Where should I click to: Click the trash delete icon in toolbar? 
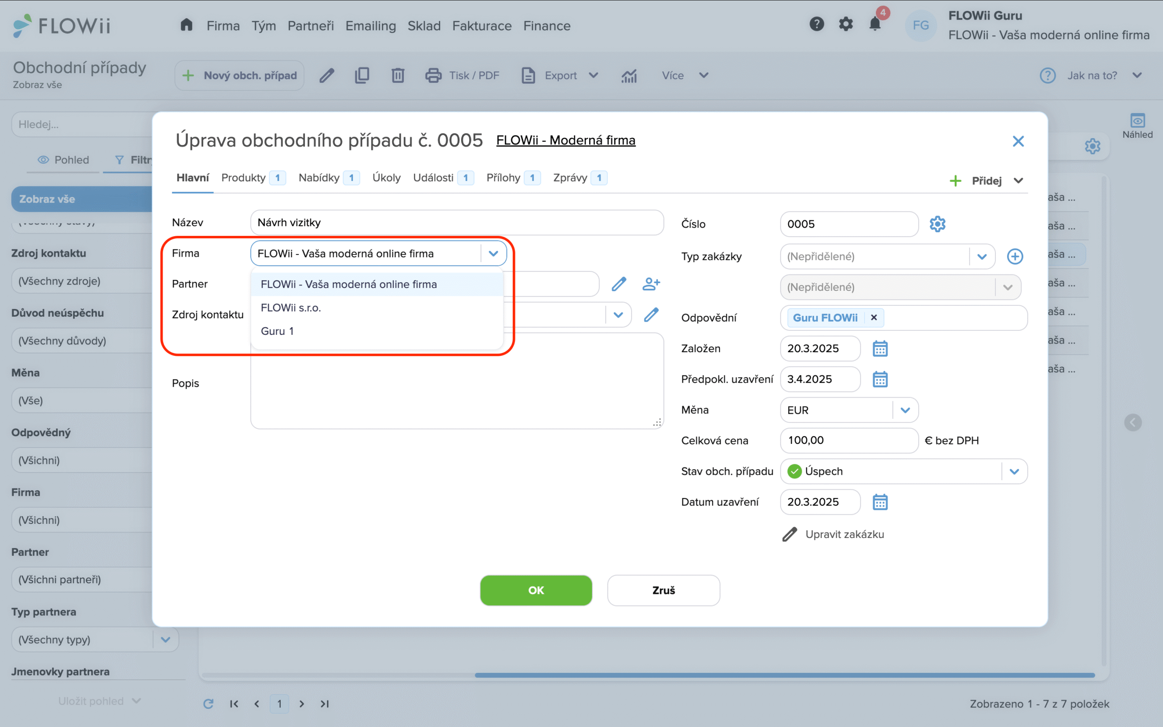coord(398,75)
